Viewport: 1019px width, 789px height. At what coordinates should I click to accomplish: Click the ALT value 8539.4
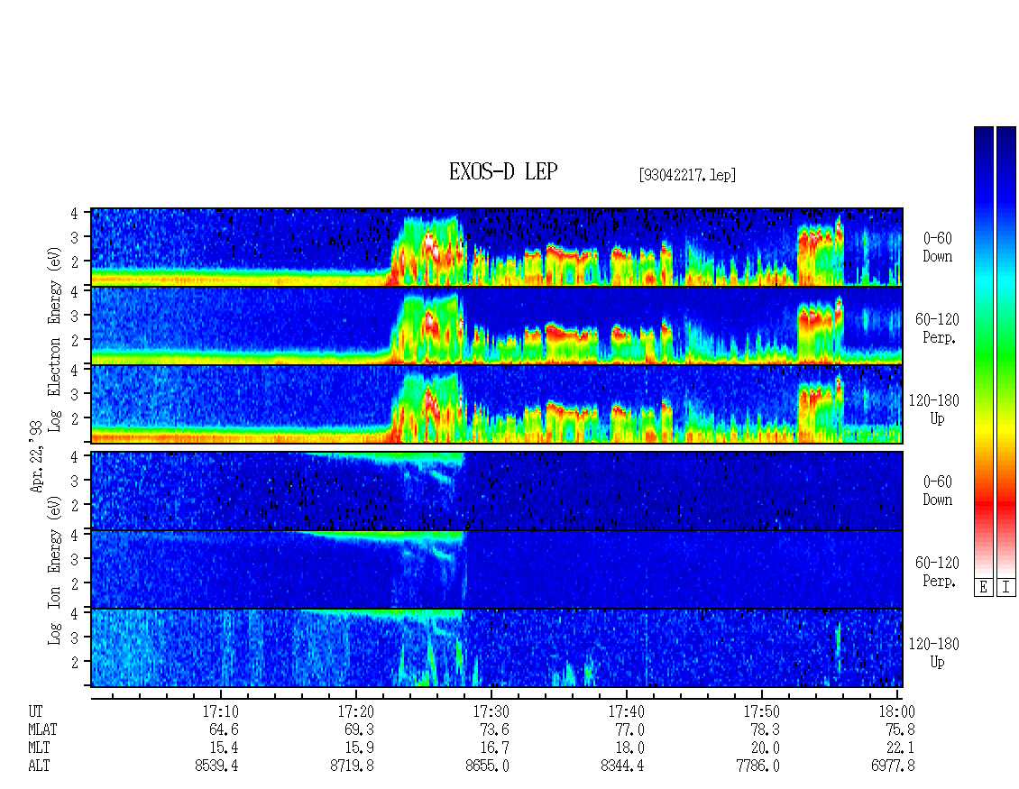point(216,766)
